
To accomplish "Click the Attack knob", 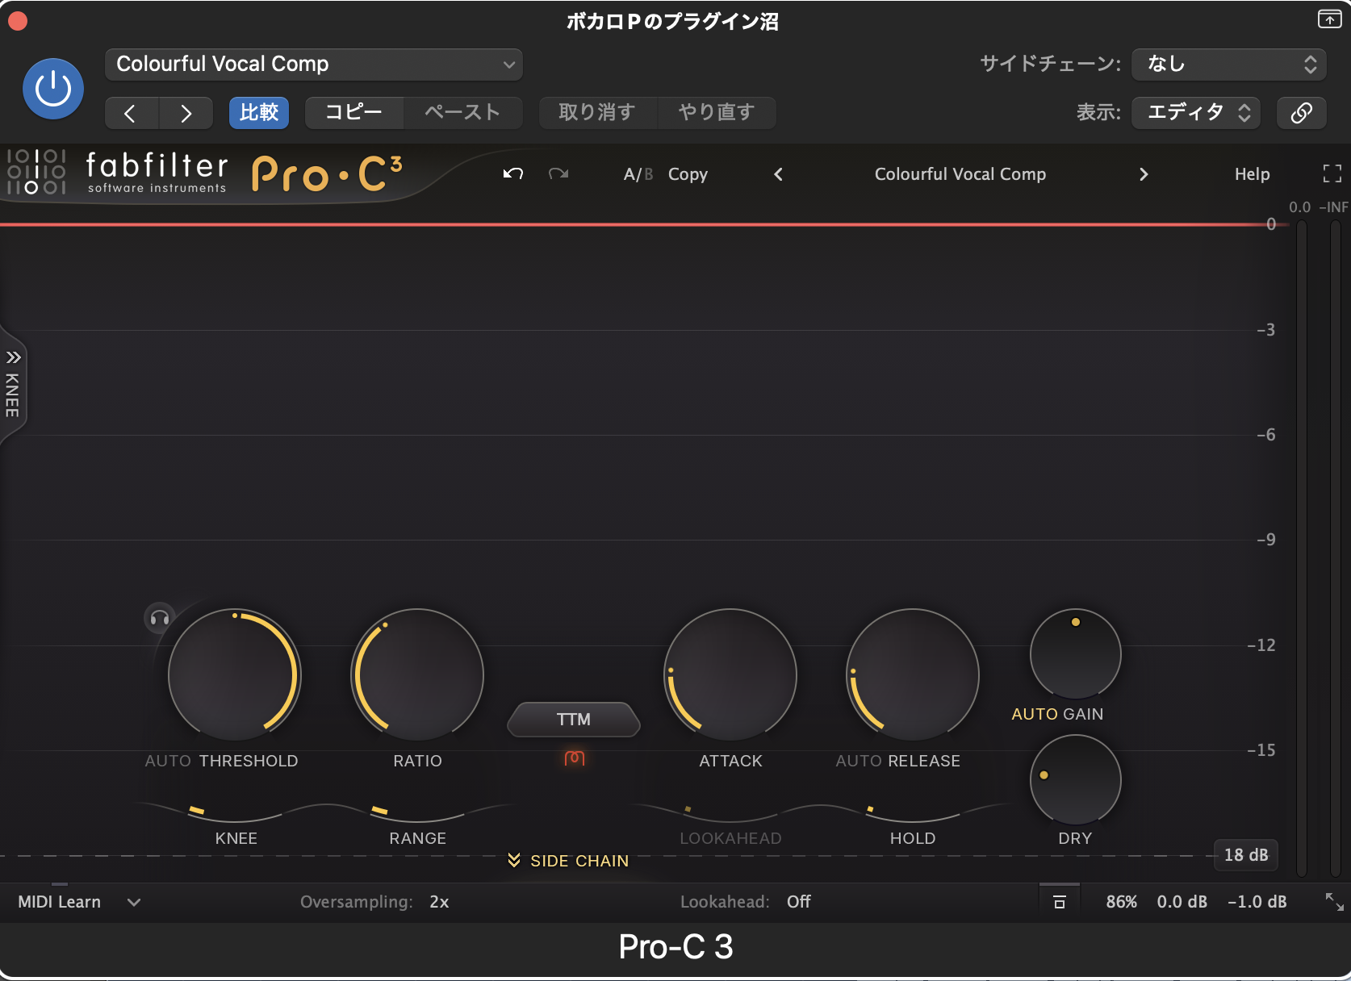I will pos(730,674).
